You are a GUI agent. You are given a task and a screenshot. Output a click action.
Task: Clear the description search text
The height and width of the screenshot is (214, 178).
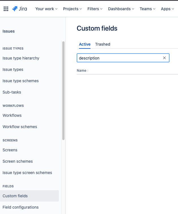click(164, 58)
